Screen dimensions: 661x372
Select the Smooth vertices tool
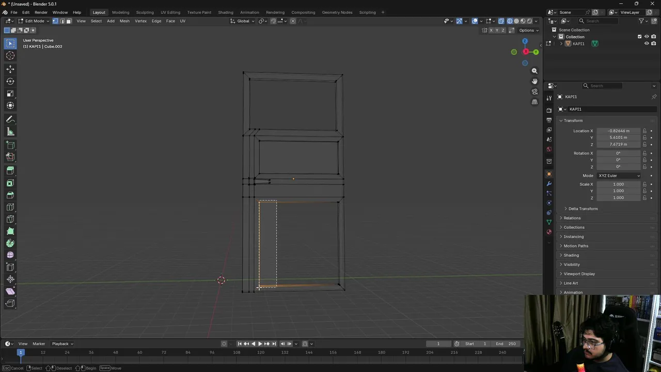pos(10,255)
